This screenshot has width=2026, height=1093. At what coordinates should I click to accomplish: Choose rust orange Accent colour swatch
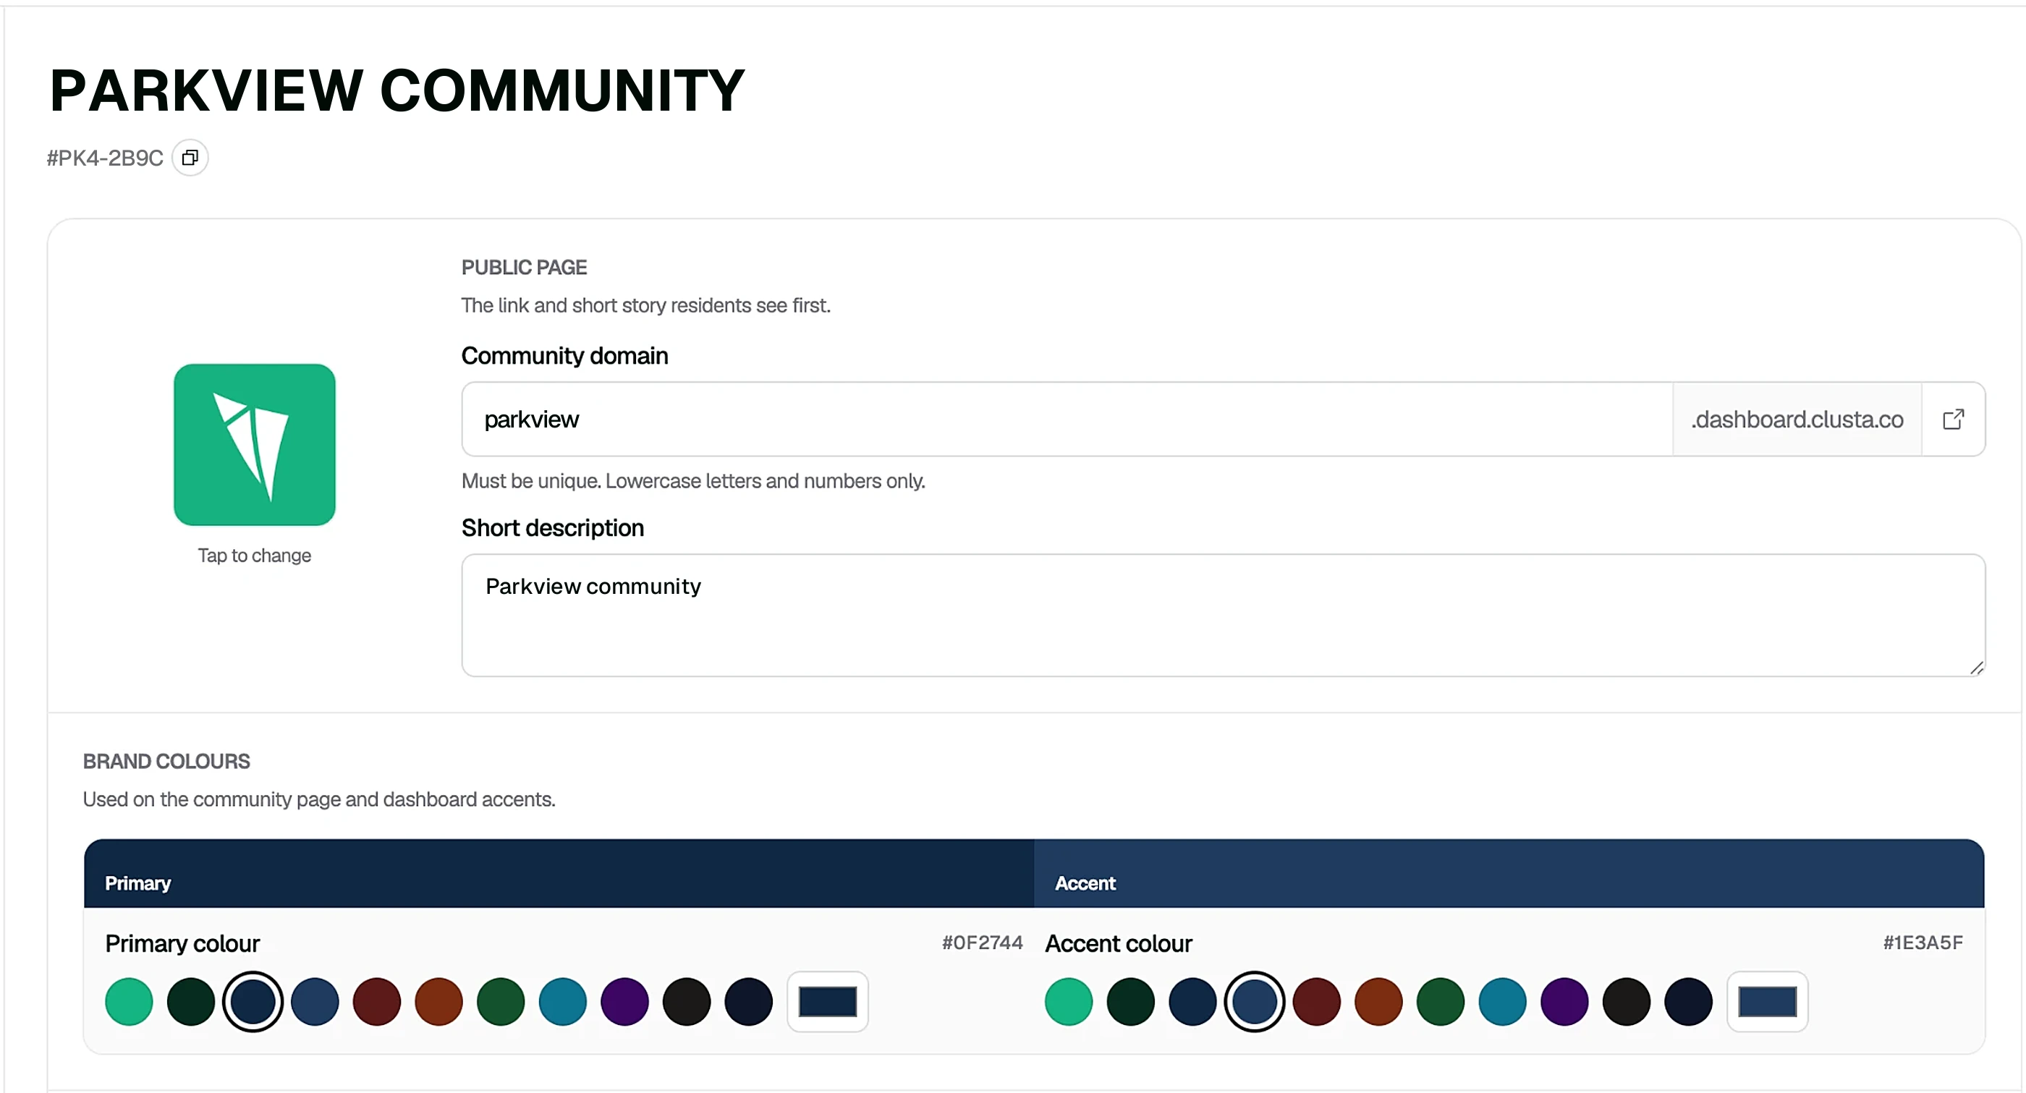point(1378,1001)
